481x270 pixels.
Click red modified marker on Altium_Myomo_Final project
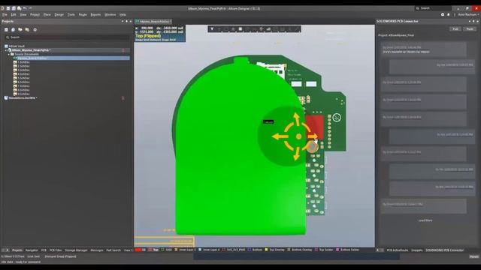pyautogui.click(x=123, y=50)
